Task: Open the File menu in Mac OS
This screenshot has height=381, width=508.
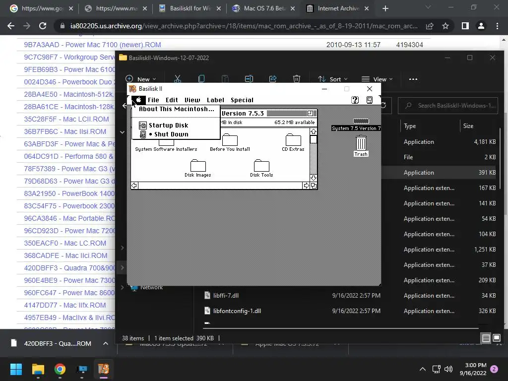Action: coord(153,100)
